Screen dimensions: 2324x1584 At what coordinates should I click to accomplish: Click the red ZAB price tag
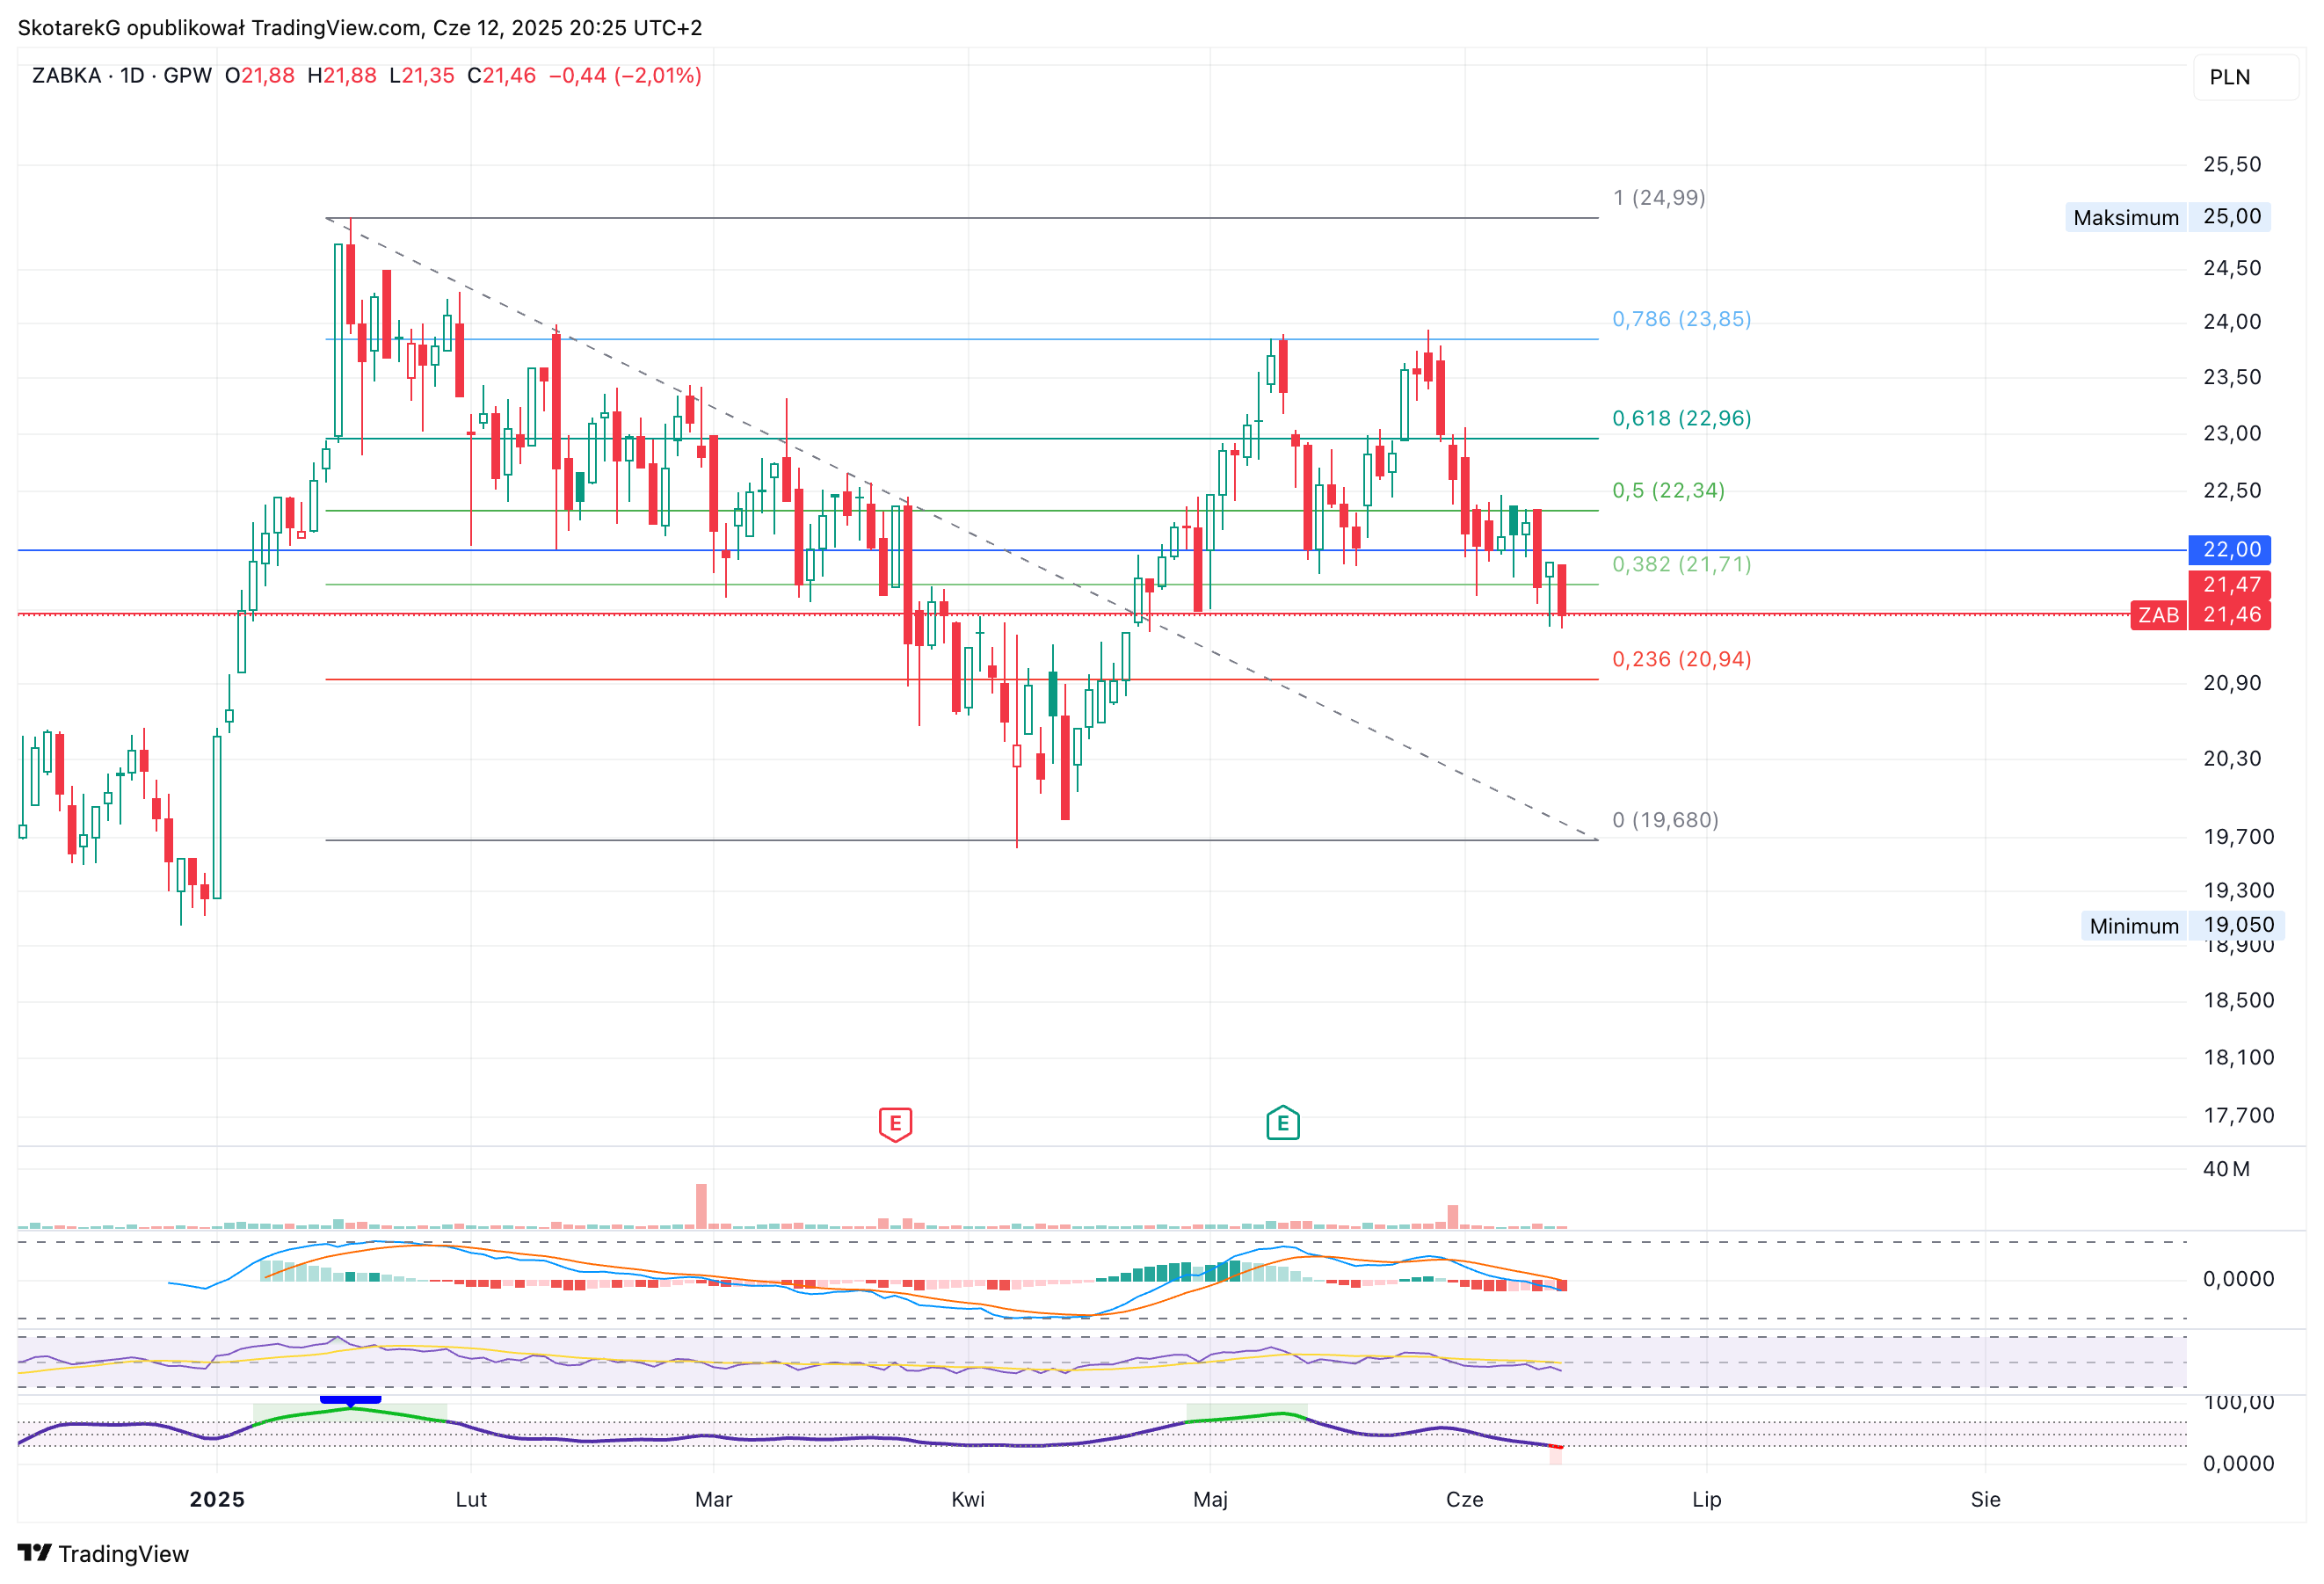click(2158, 615)
